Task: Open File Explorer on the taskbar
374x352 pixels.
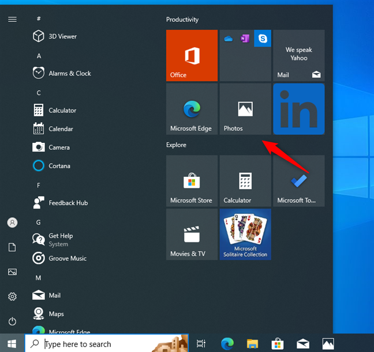Action: click(x=252, y=343)
